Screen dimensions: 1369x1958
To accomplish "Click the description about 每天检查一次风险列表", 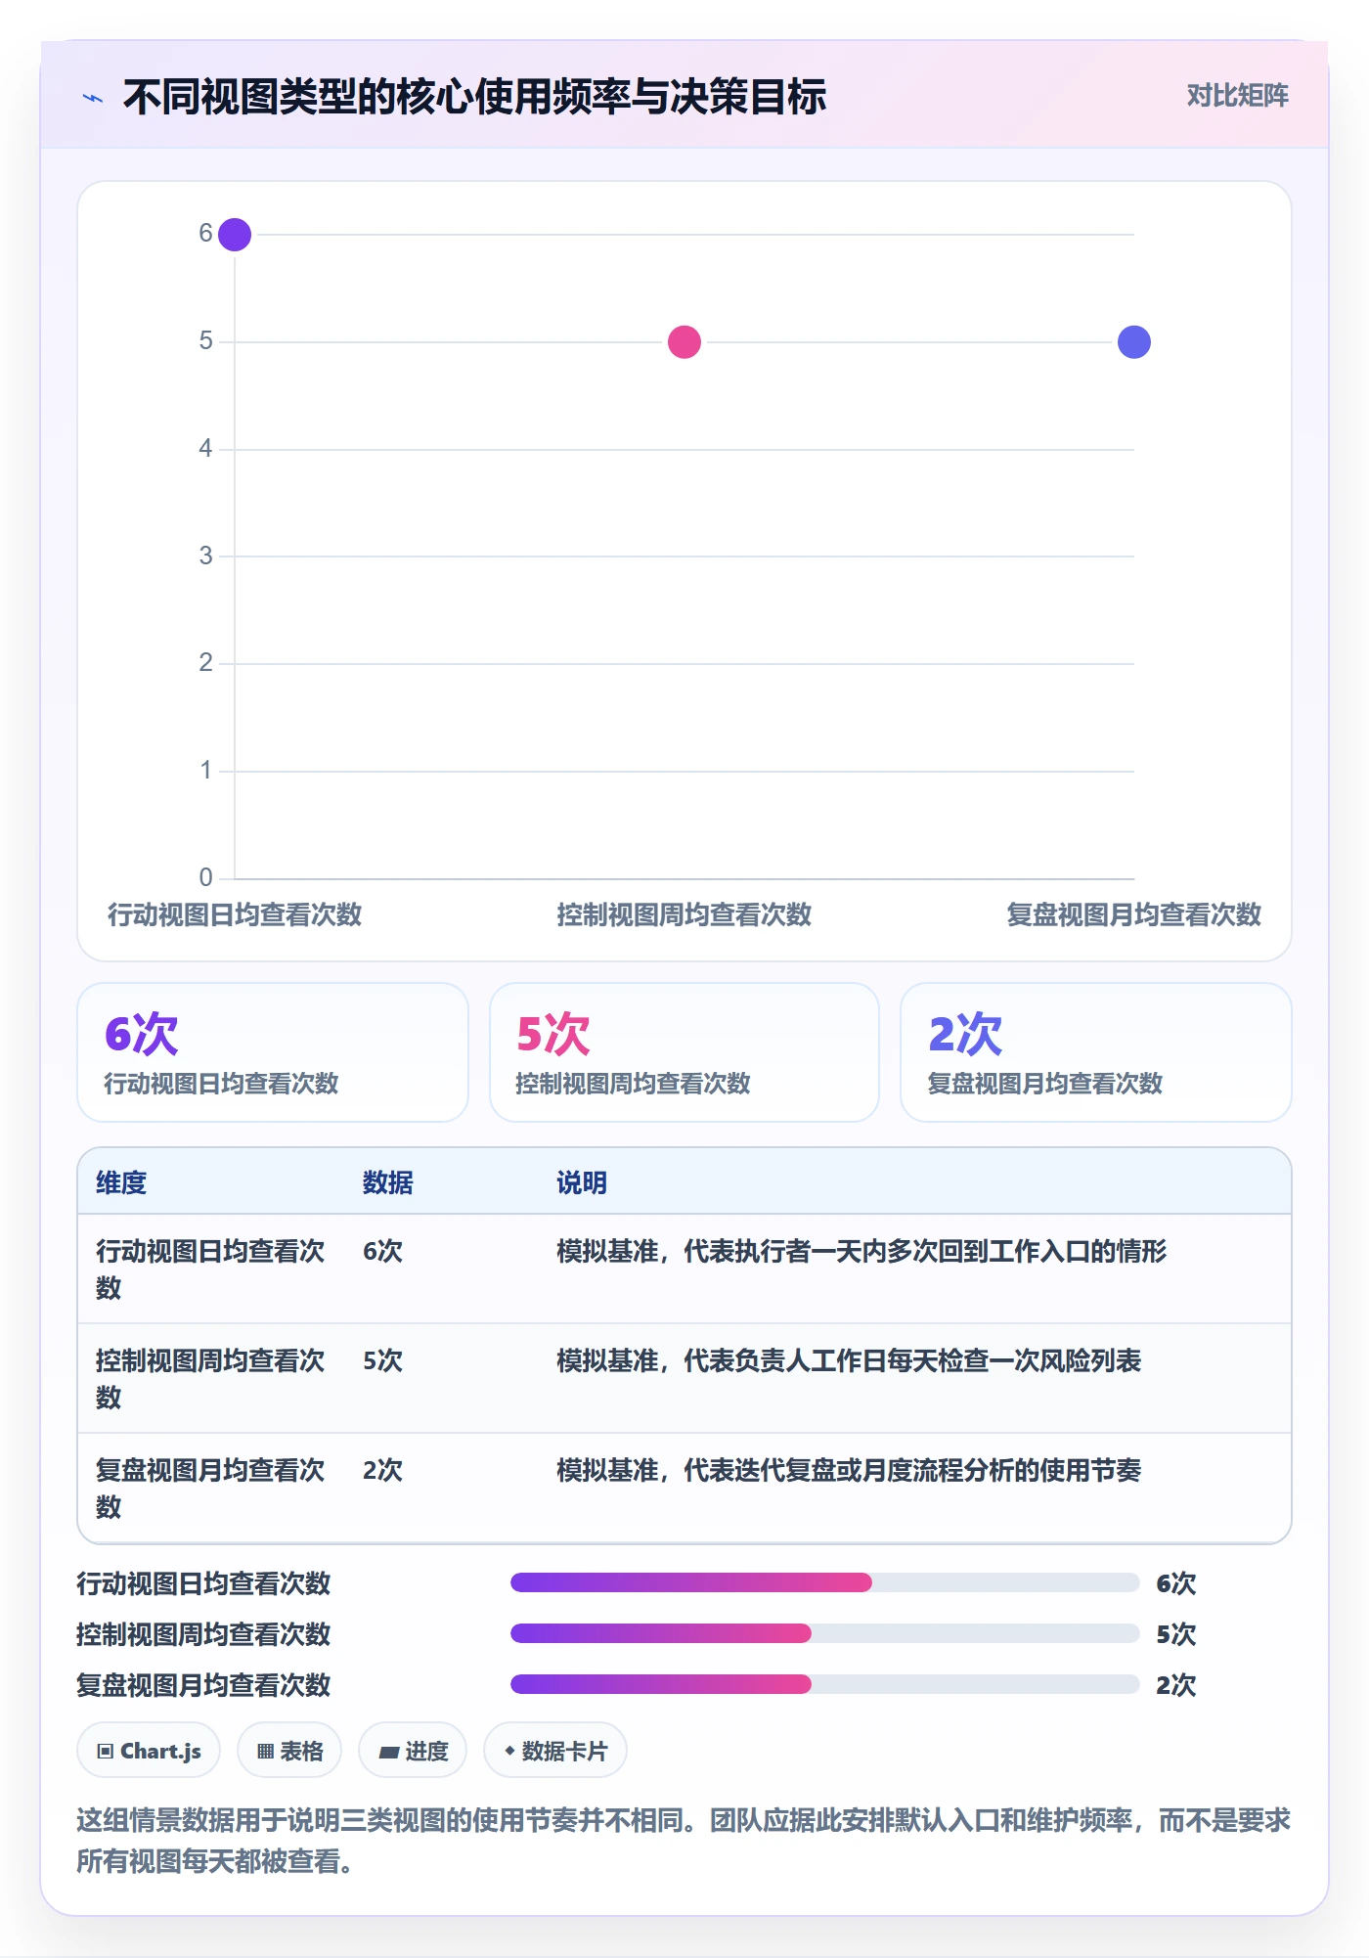I will point(849,1360).
